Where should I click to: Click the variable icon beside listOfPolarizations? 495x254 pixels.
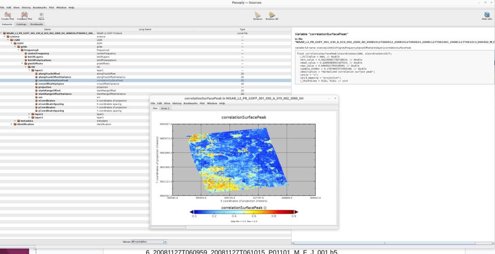pyautogui.click(x=26, y=60)
